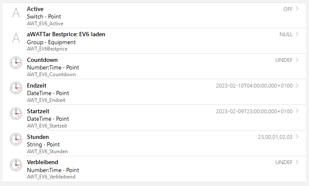Click the Startzeit value 2023-02-09T23:00:00.000+0100
This screenshot has width=309, height=186.
pos(254,112)
